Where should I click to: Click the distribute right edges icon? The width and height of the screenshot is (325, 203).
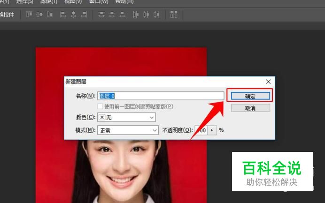coord(157,15)
